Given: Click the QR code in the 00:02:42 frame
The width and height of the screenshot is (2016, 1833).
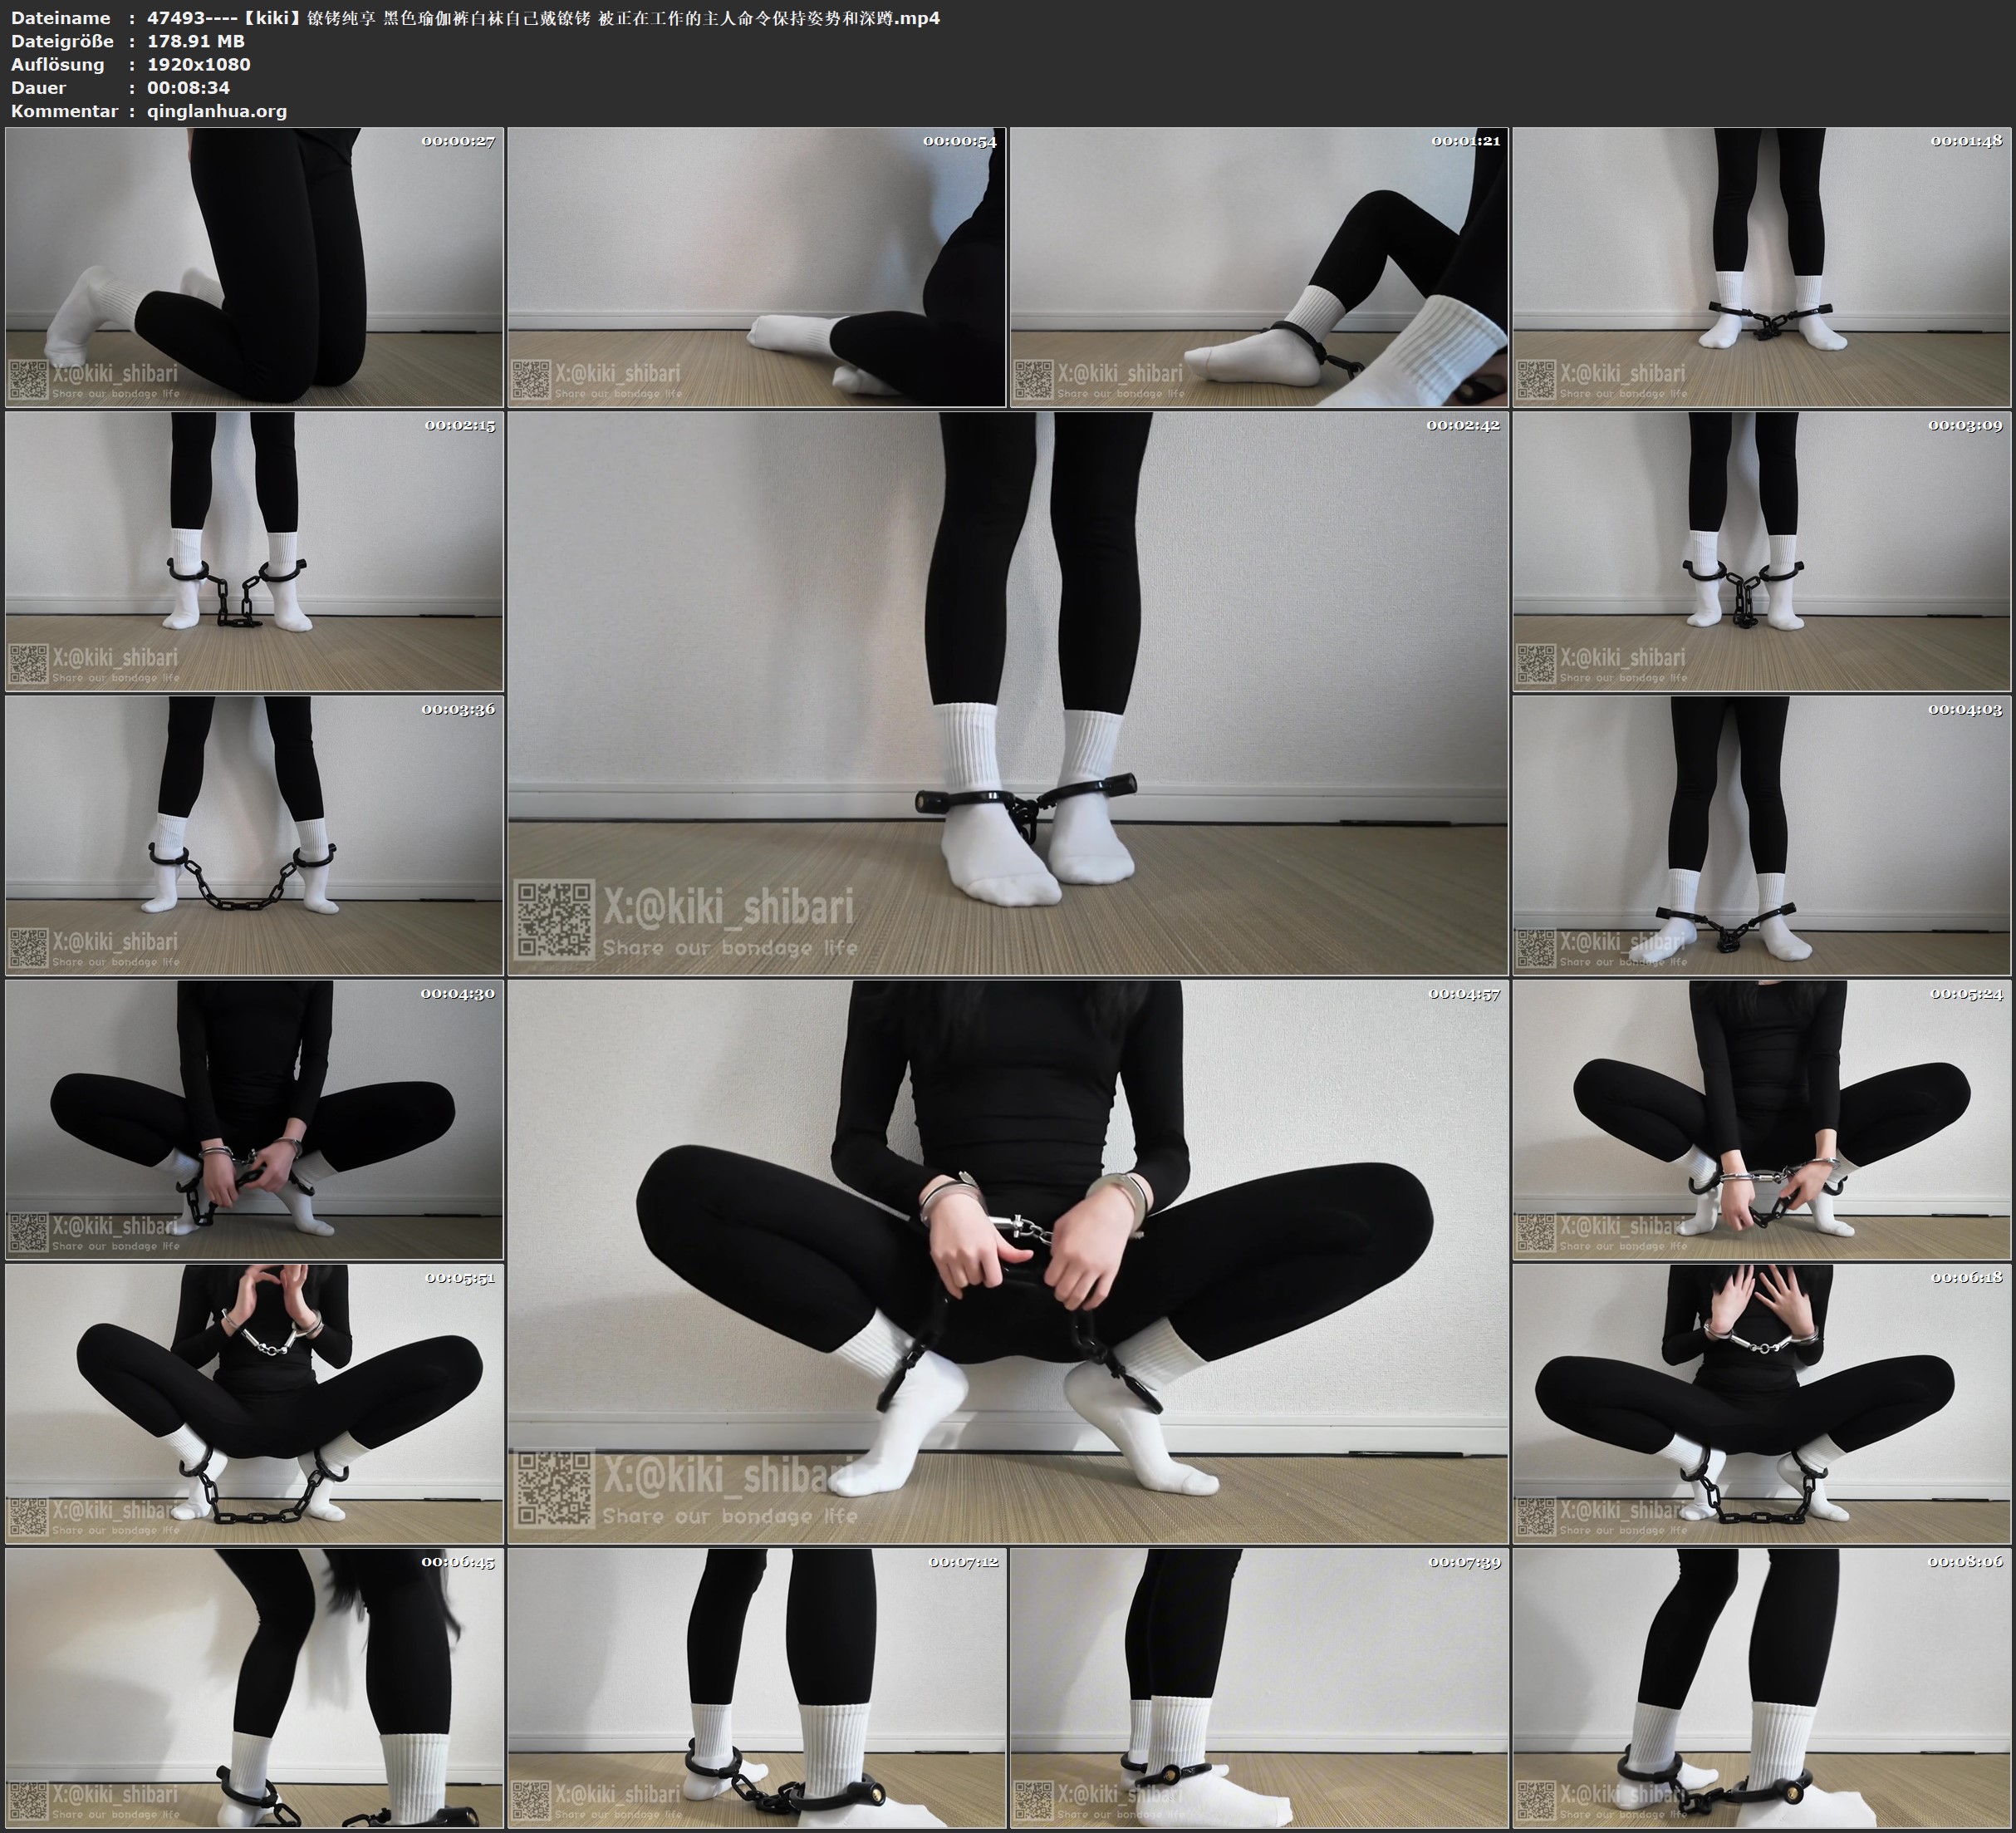Looking at the screenshot, I should tap(554, 921).
